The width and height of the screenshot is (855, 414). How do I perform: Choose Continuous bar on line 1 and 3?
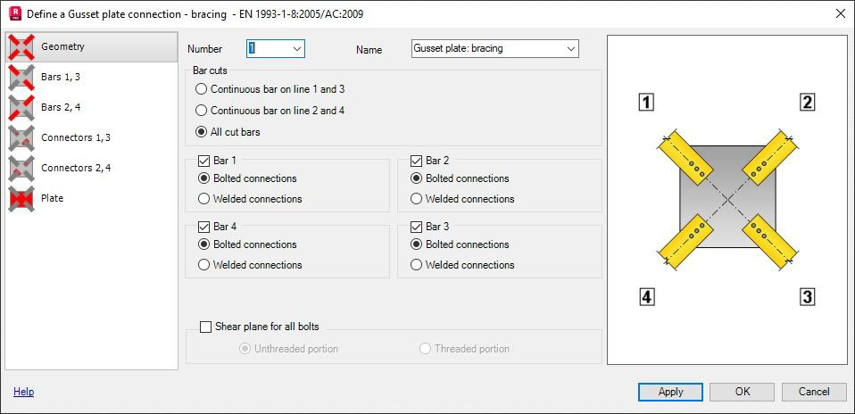tap(201, 89)
